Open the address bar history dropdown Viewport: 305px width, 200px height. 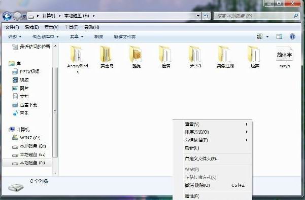pyautogui.click(x=198, y=16)
